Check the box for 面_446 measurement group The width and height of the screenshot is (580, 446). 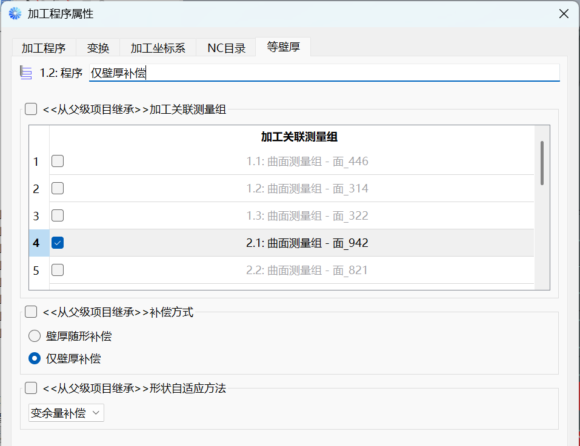tap(57, 161)
